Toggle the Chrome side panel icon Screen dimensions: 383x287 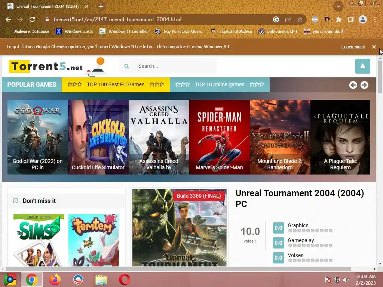click(x=351, y=19)
